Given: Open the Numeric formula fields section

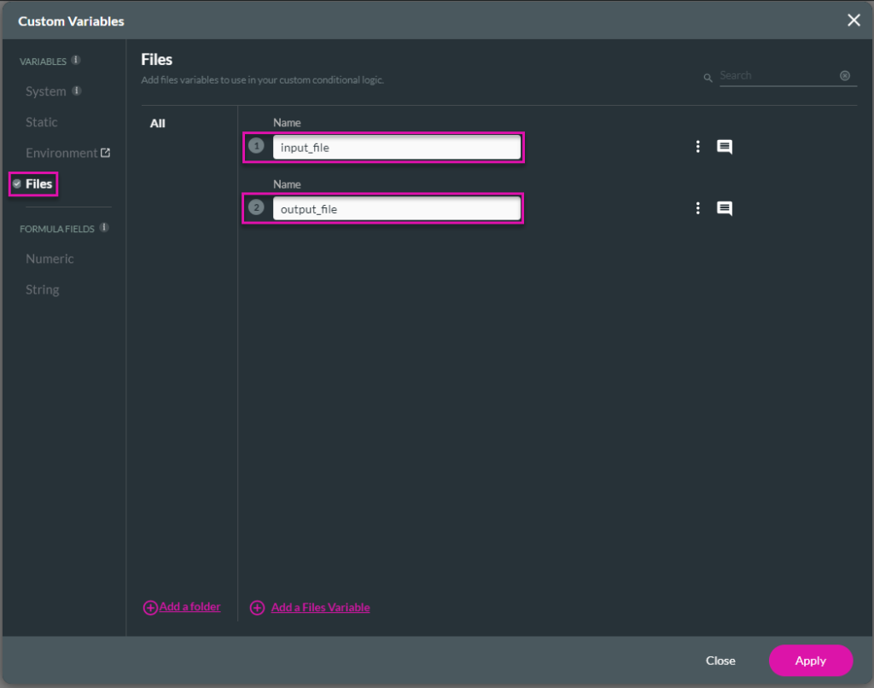Looking at the screenshot, I should tap(50, 259).
